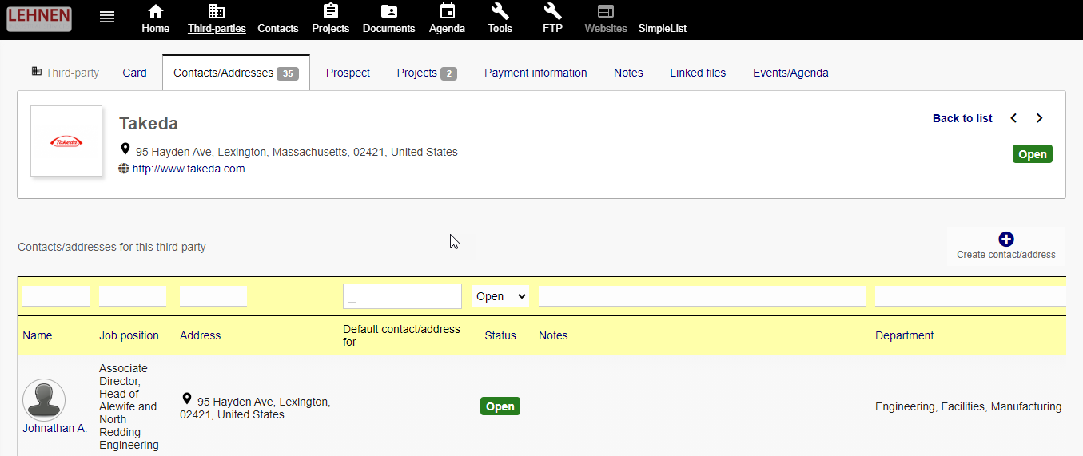Select the Contacts/Addresses tab
1083x456 pixels.
click(x=236, y=73)
